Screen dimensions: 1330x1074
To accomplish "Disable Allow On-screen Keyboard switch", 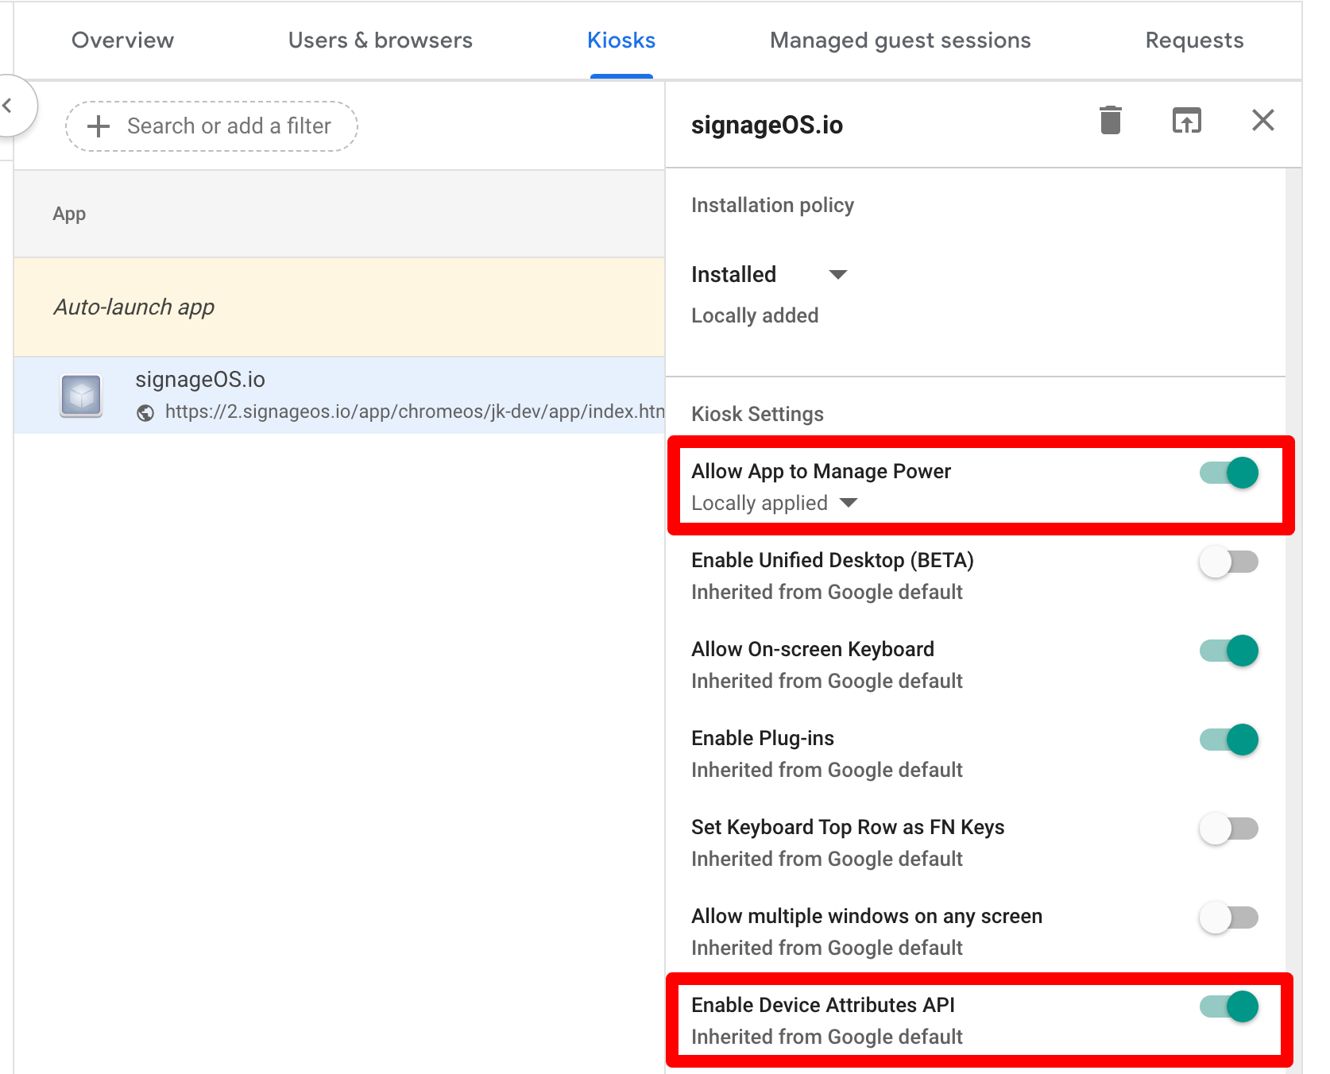I will pyautogui.click(x=1228, y=651).
